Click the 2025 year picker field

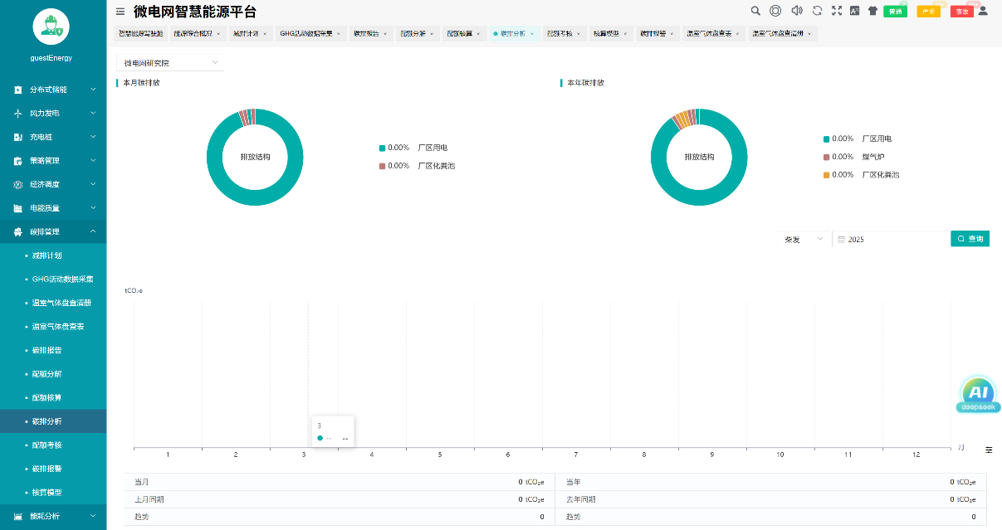(x=888, y=239)
